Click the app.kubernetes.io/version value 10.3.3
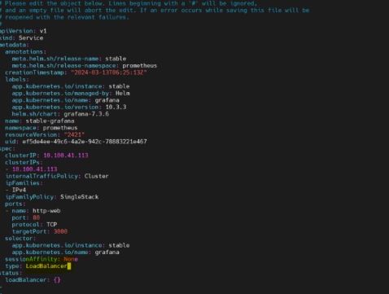This screenshot has width=389, height=294. pyautogui.click(x=116, y=107)
